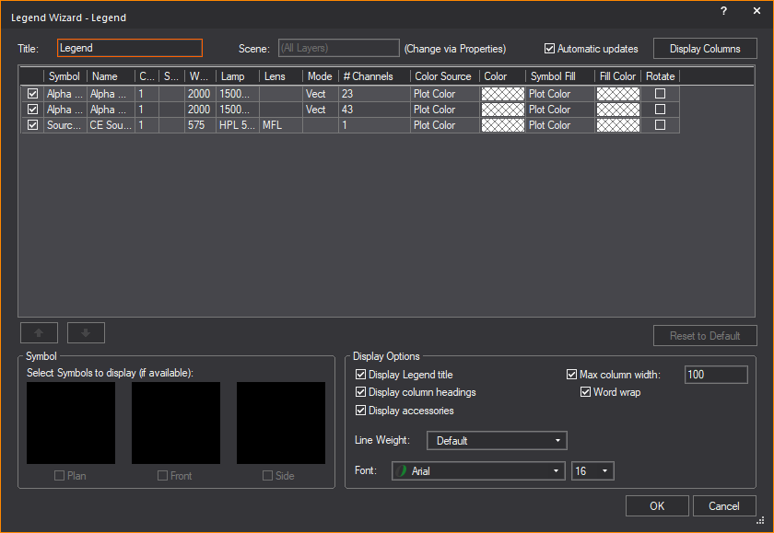Toggle Display Legend title checkbox
This screenshot has width=774, height=533.
click(361, 375)
